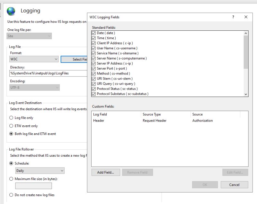
Task: Uncheck the Date ( date ) field
Action: [x=93, y=33]
